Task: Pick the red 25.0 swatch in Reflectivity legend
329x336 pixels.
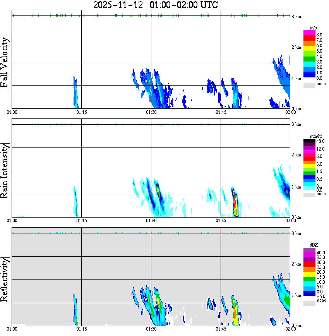Action: 309,265
